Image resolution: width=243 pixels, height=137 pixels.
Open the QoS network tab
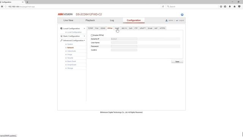pyautogui.click(x=131, y=28)
